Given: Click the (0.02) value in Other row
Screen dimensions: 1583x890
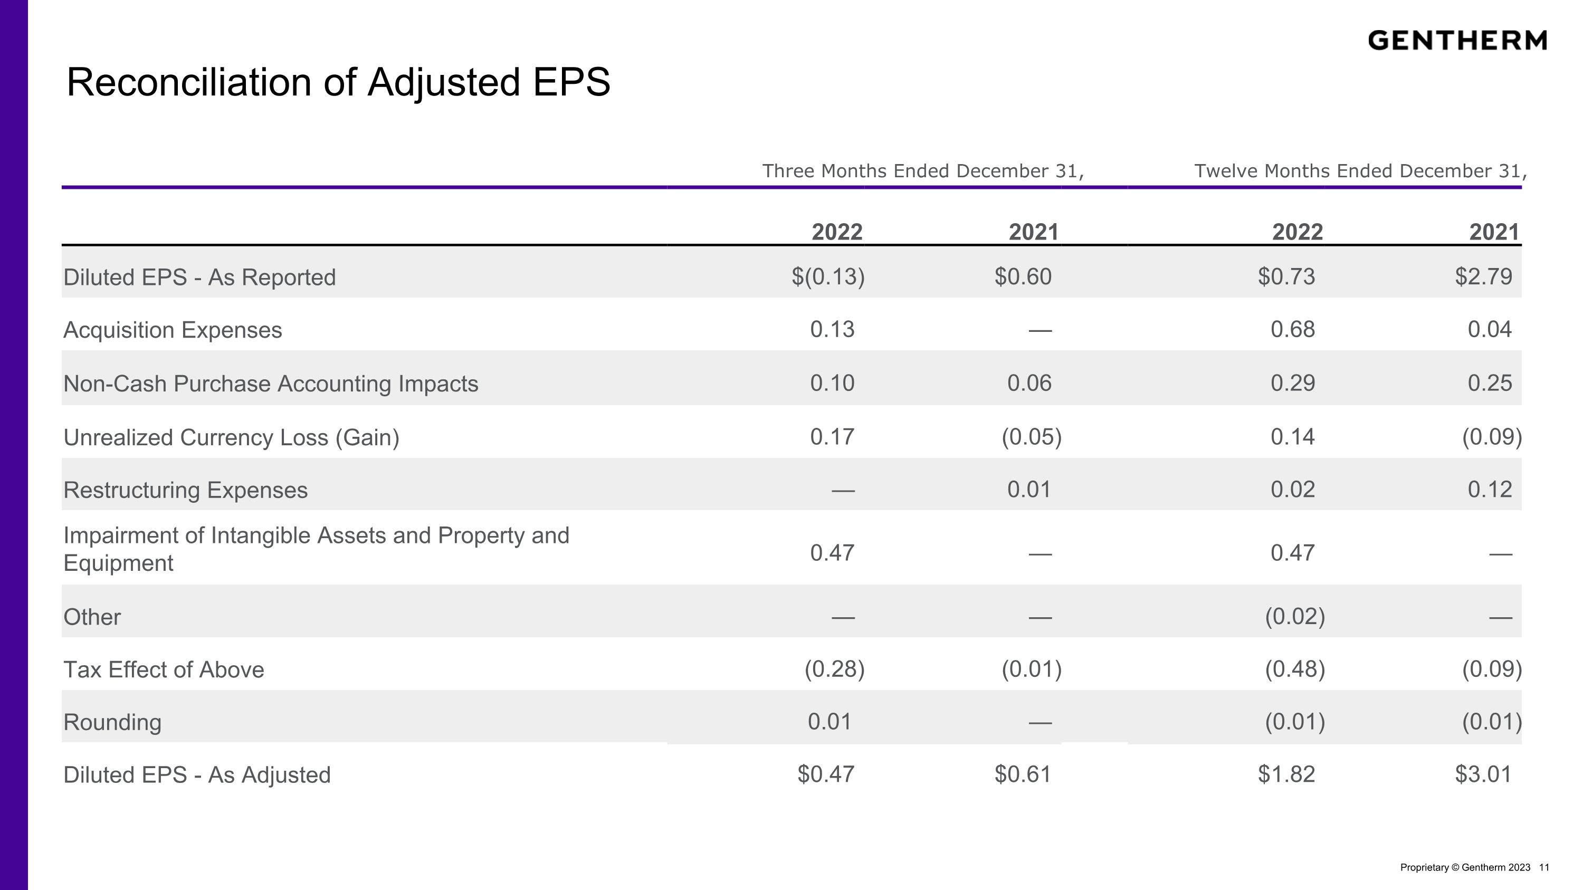Looking at the screenshot, I should click(1295, 616).
